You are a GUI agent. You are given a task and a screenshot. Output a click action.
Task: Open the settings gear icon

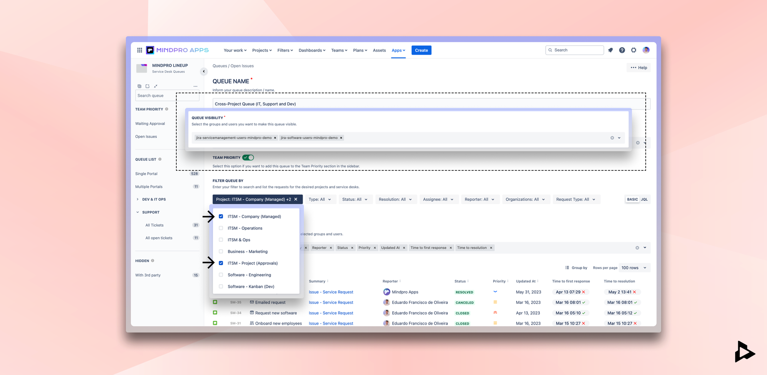click(634, 50)
